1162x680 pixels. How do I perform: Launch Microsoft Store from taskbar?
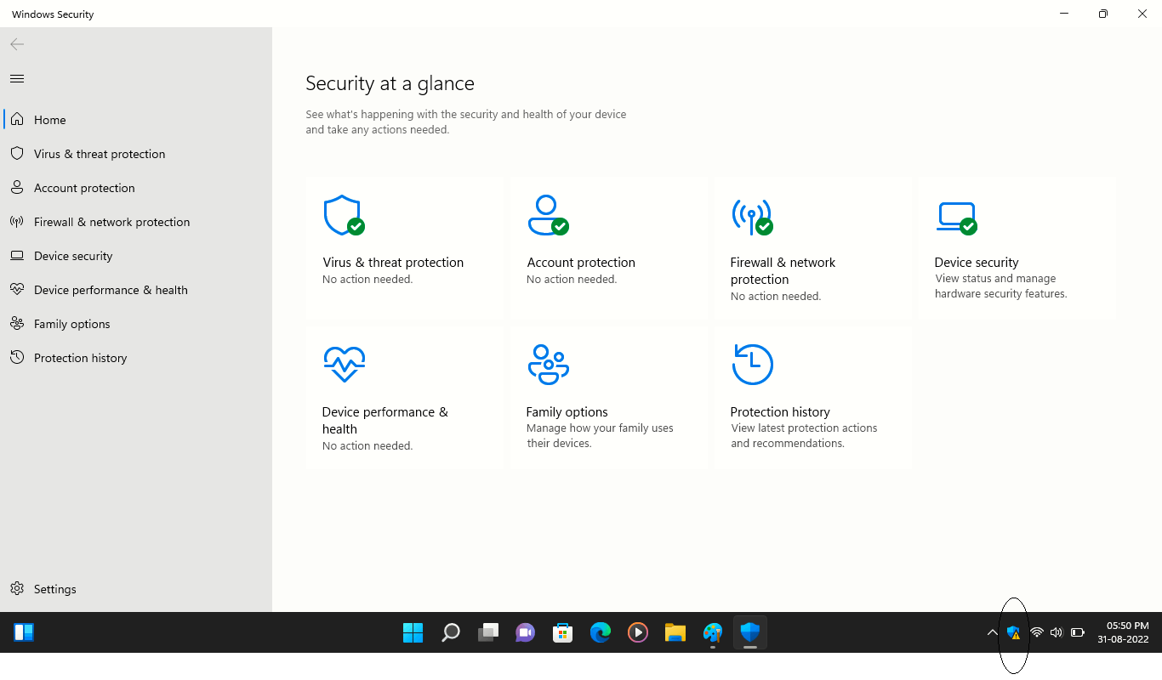[x=563, y=632]
